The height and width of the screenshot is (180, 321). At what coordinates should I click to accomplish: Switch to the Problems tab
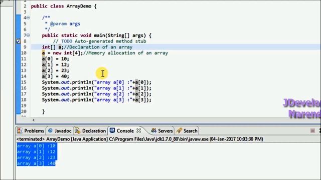coord(31,130)
